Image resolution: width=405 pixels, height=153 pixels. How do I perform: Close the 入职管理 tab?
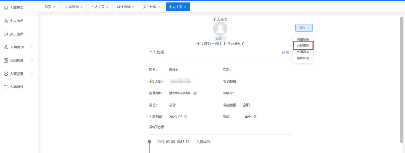[x=81, y=7]
